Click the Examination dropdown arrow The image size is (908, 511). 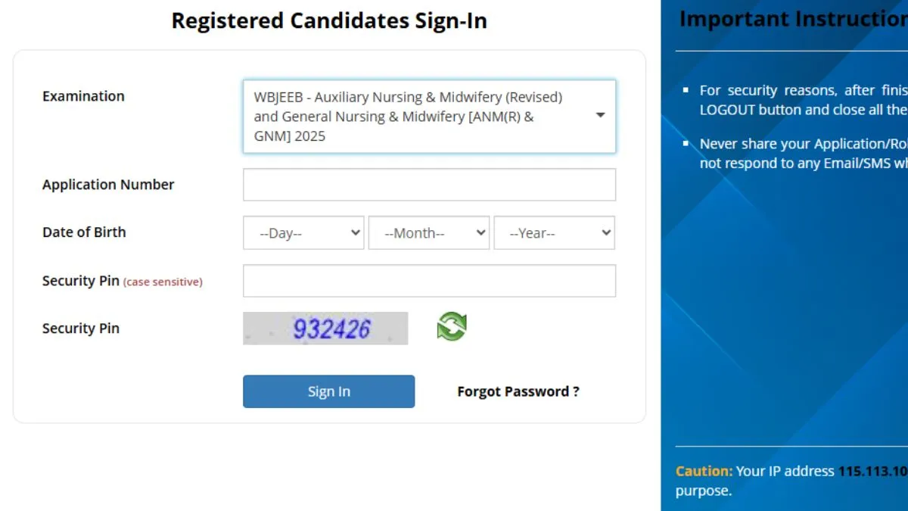pos(600,116)
